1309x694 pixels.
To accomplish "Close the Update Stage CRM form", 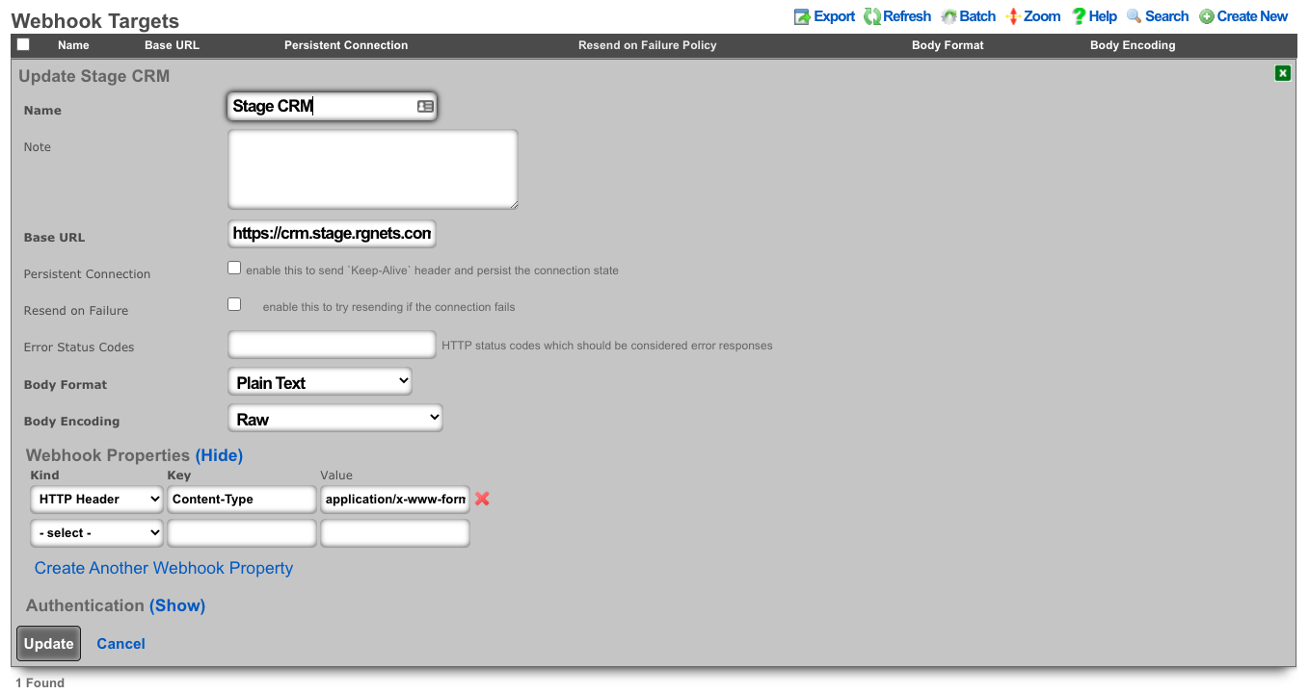I will (x=1282, y=73).
